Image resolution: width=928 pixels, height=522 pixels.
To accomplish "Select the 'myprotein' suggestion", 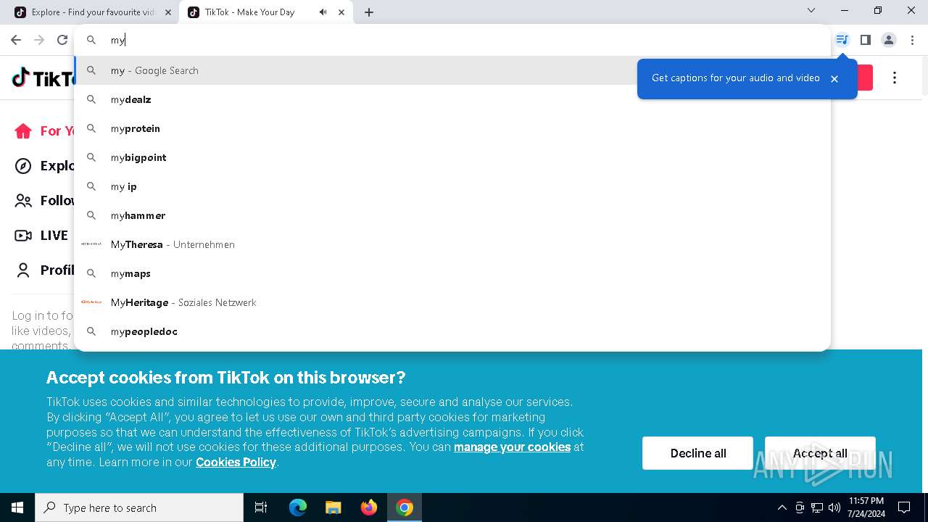I will 452,128.
